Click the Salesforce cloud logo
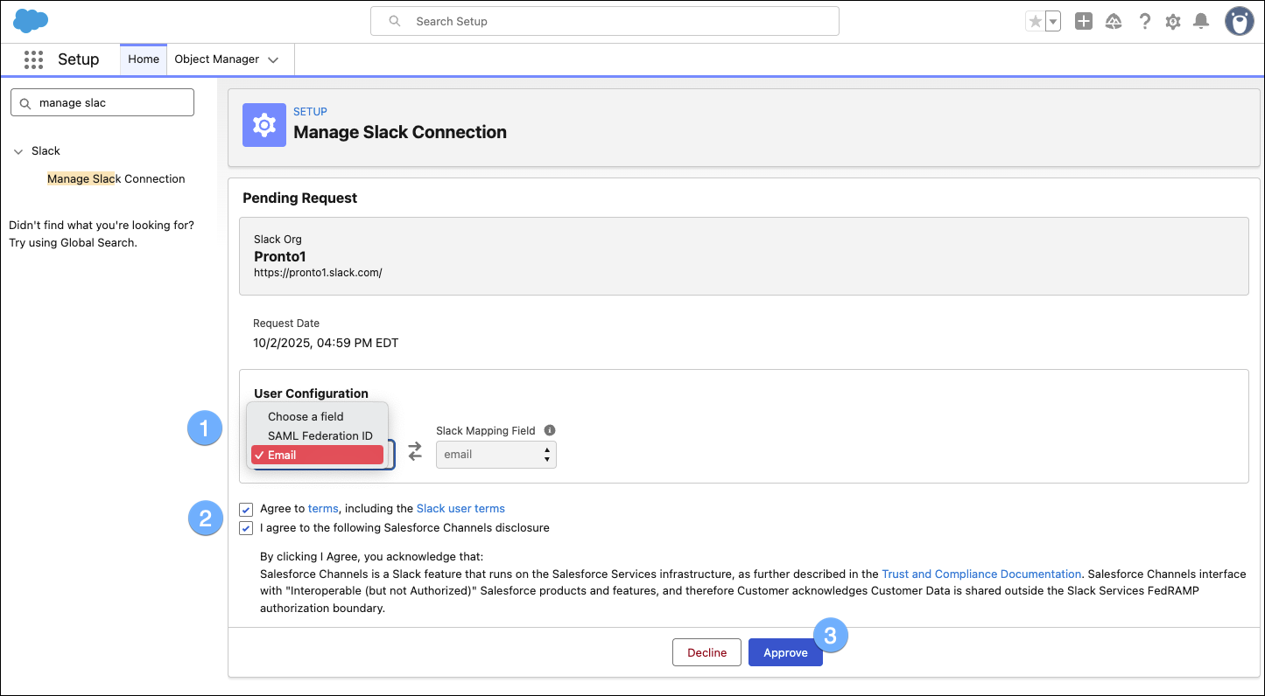Screen dimensions: 1265x696 pos(30,20)
